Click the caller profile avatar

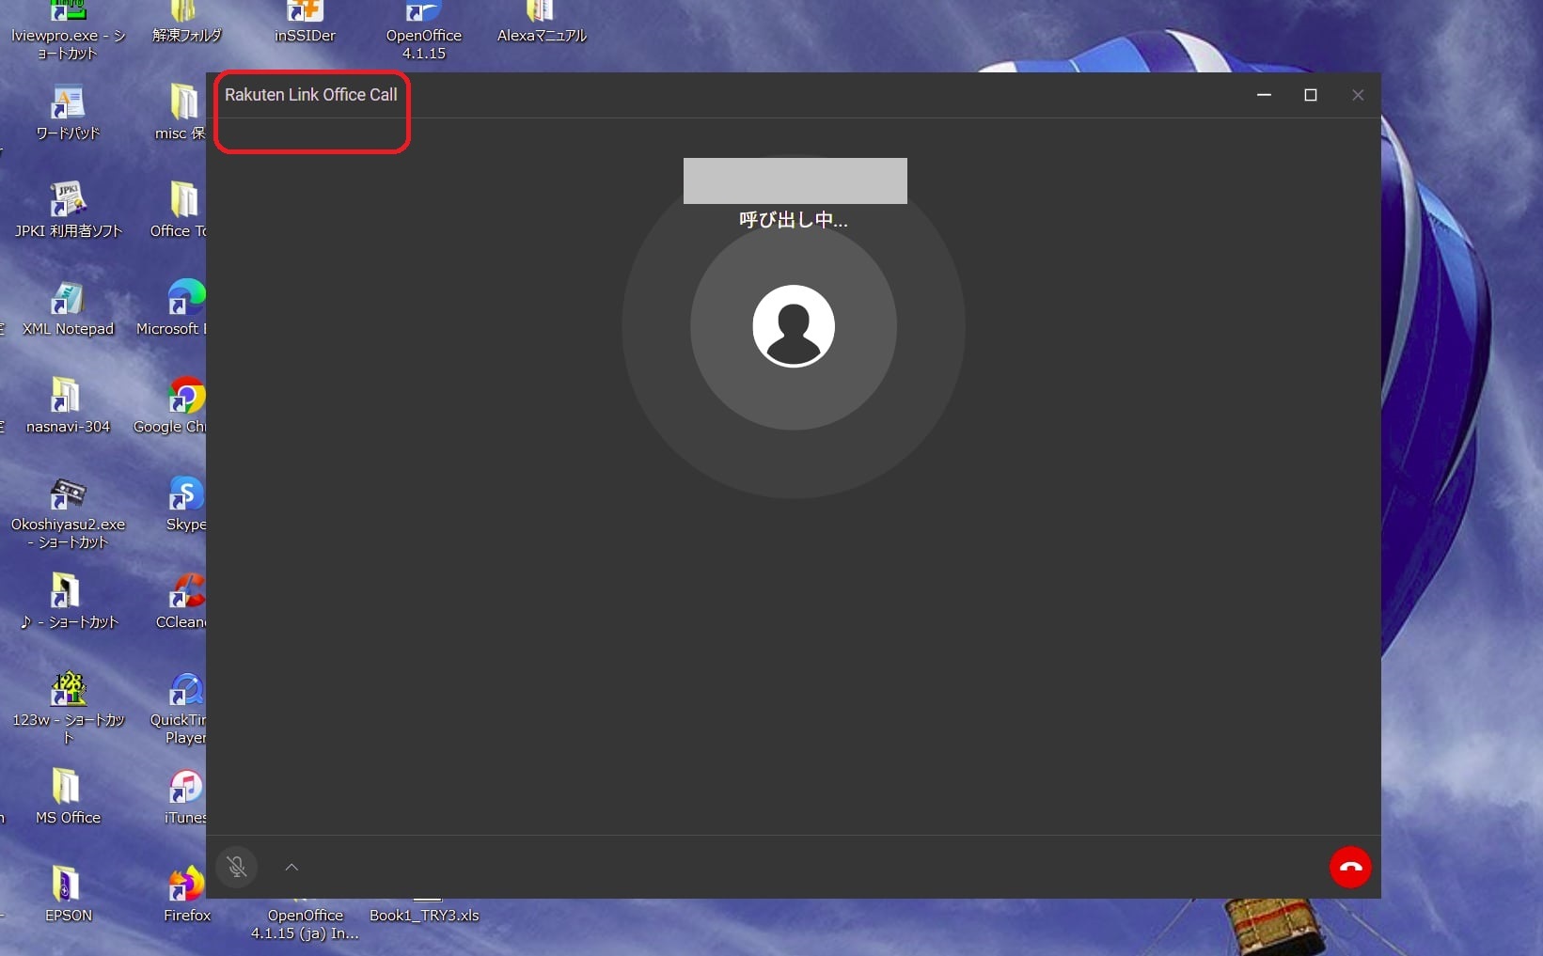(x=794, y=326)
